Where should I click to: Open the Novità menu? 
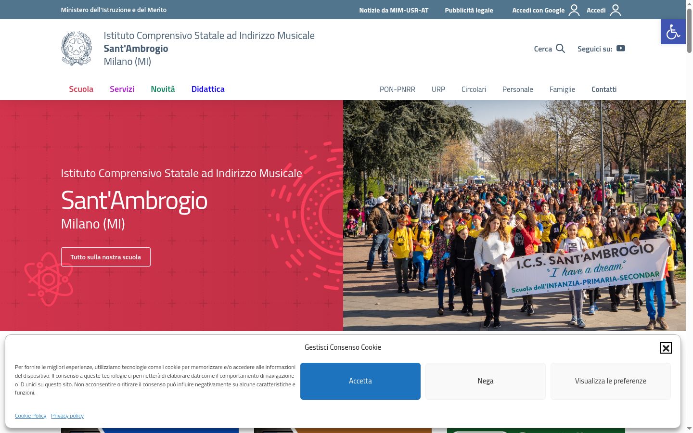tap(163, 89)
